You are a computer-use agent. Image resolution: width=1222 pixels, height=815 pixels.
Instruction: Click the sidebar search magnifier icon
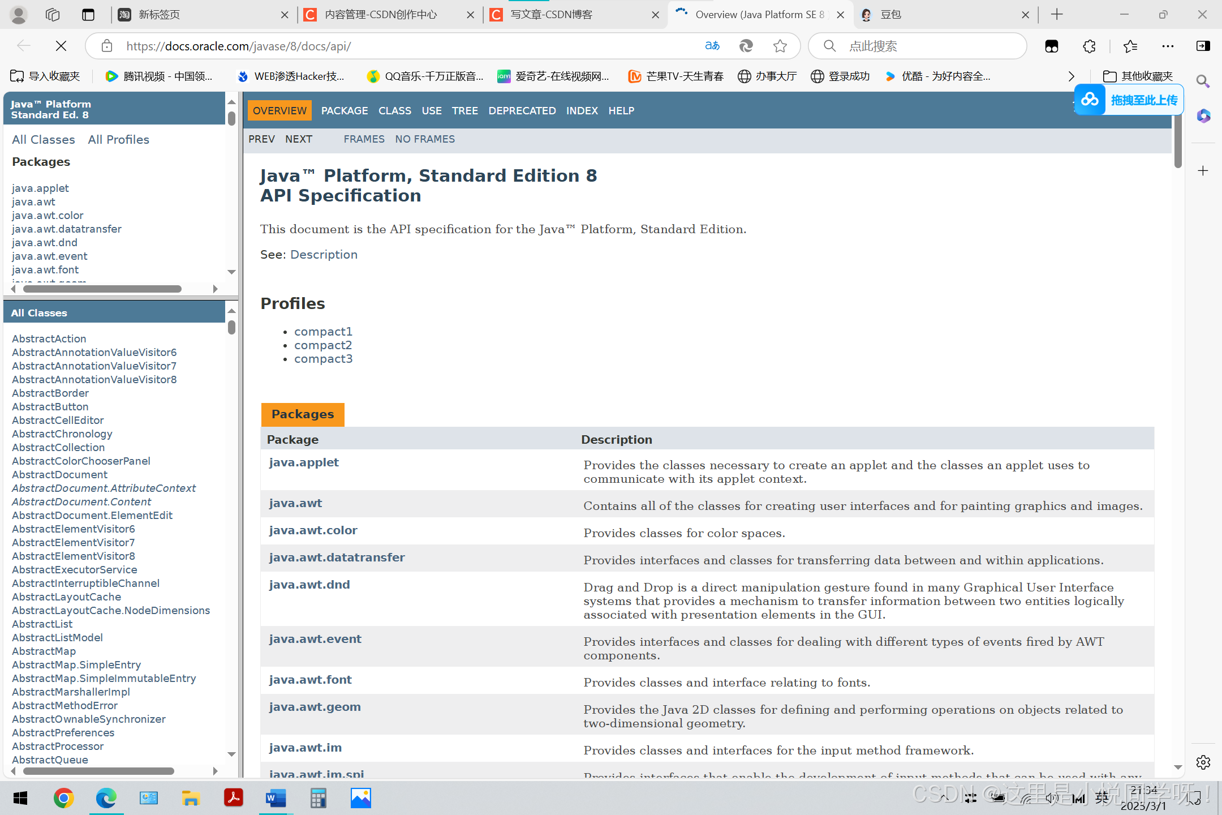click(1203, 81)
